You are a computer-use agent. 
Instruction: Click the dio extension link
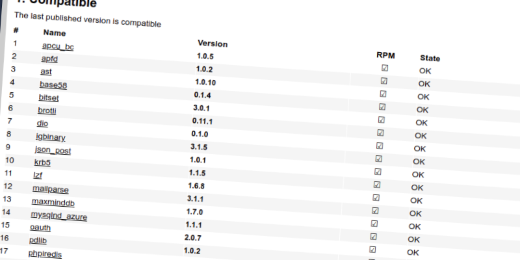tap(42, 123)
